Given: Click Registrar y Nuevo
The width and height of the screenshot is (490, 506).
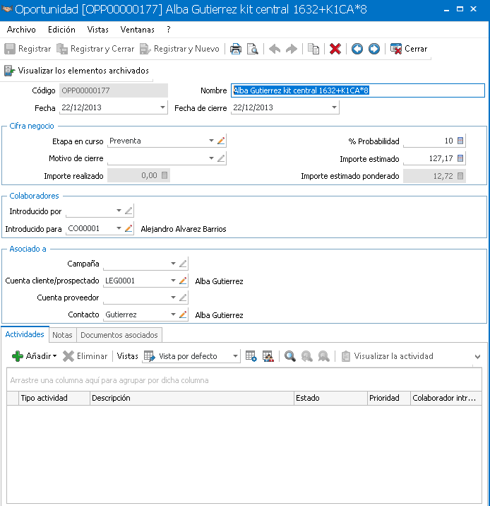Looking at the screenshot, I should 179,49.
